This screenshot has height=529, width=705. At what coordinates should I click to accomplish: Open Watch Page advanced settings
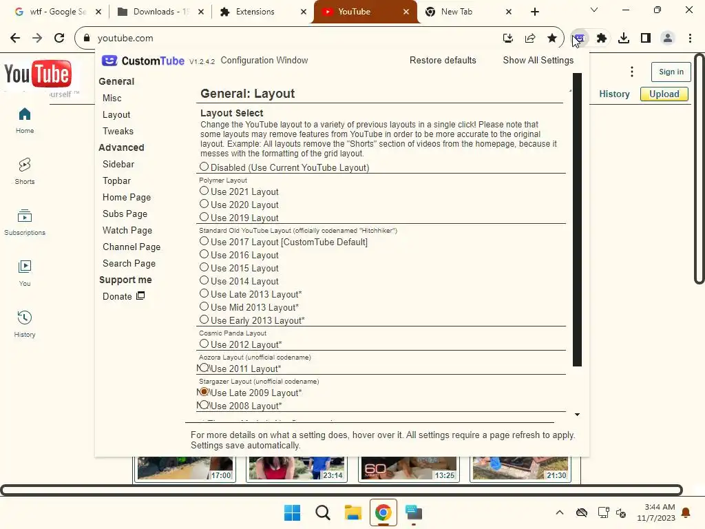(127, 230)
